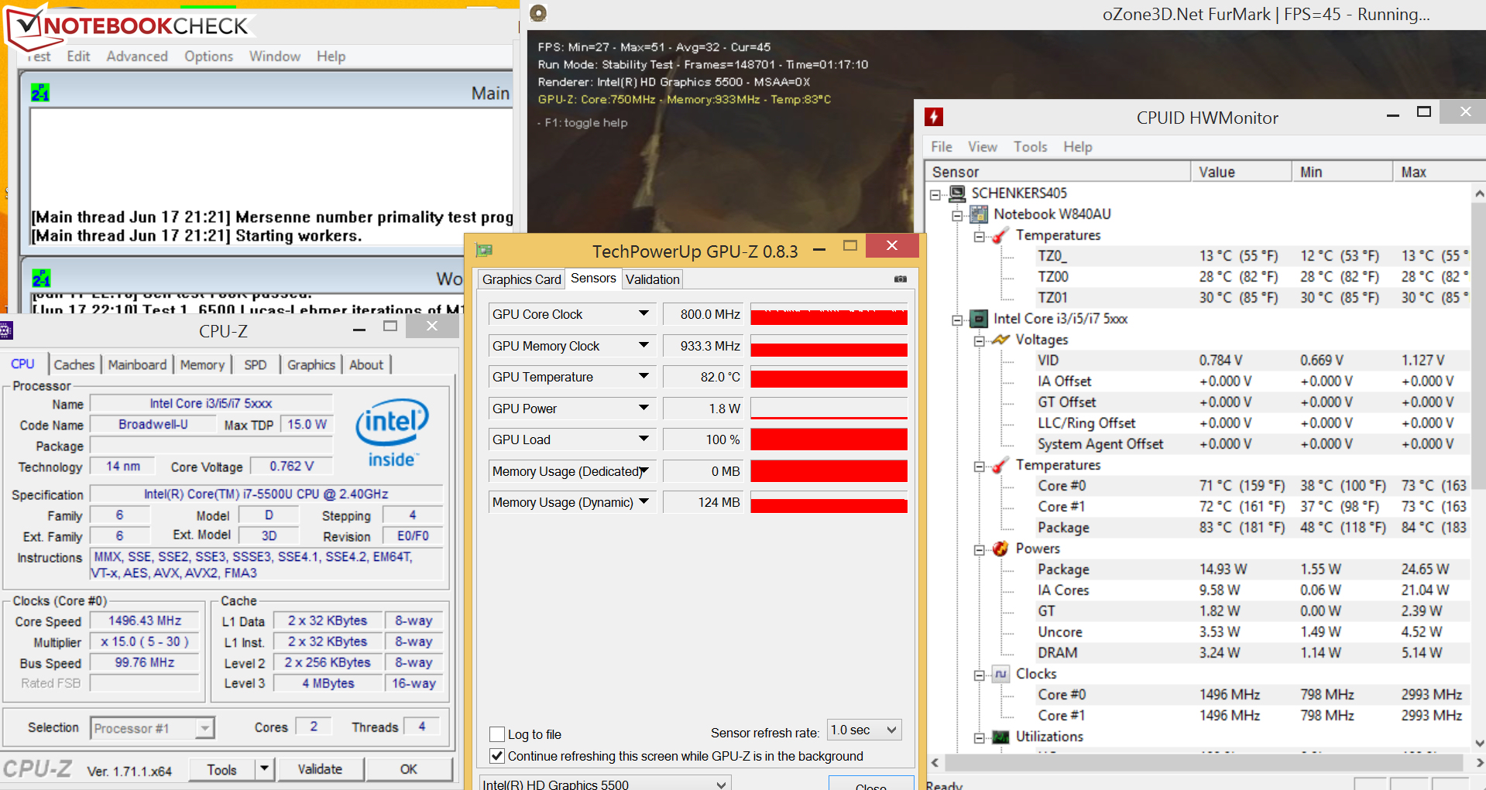Click the SCHENKERS405 computer icon in HWMonitor
This screenshot has height=790, width=1486.
pos(958,193)
